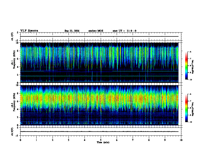Screen dimensions: 204x157
Task: Click the VLF Spectra plot title
Action: point(29,31)
